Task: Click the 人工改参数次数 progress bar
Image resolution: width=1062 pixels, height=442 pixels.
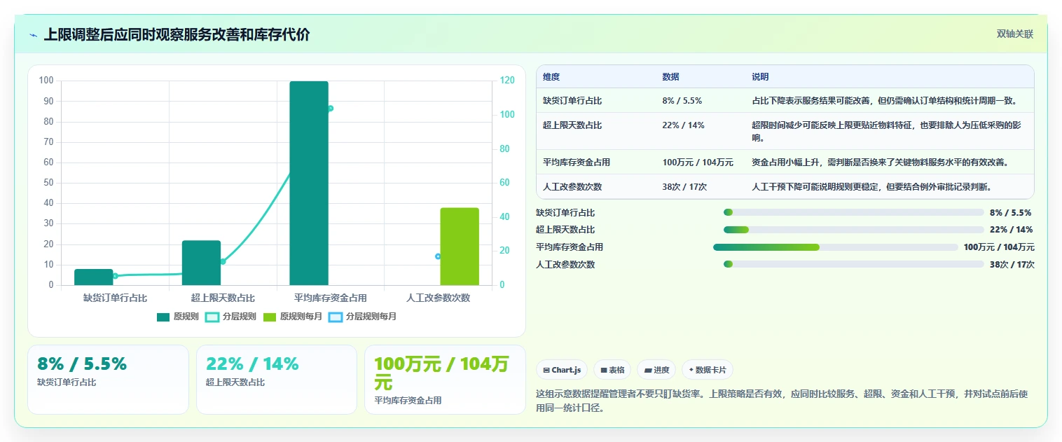Action: pyautogui.click(x=854, y=264)
